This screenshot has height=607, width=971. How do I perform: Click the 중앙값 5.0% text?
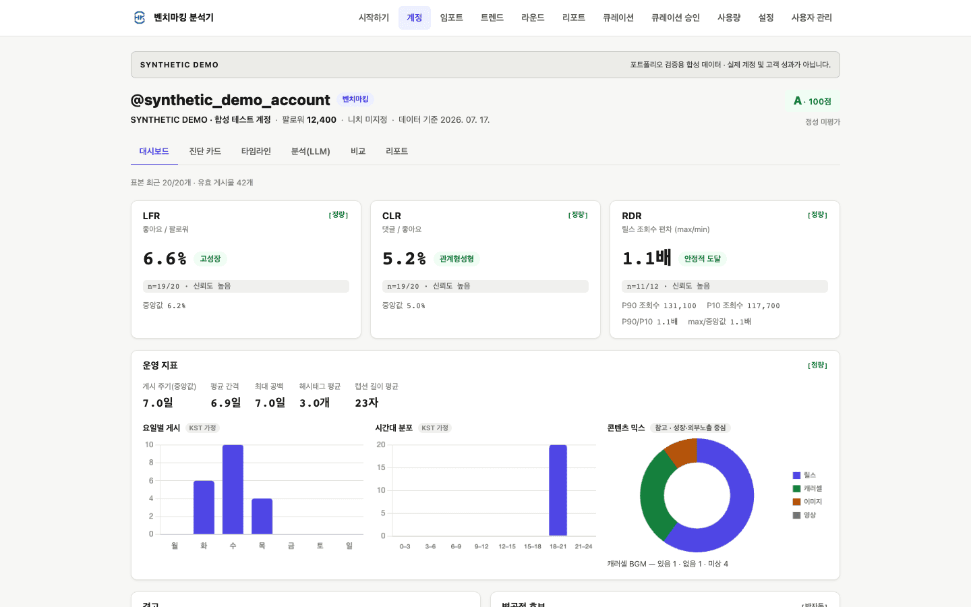404,306
